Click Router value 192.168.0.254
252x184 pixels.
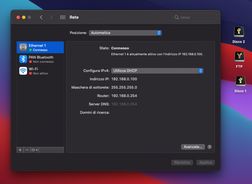pos(124,96)
